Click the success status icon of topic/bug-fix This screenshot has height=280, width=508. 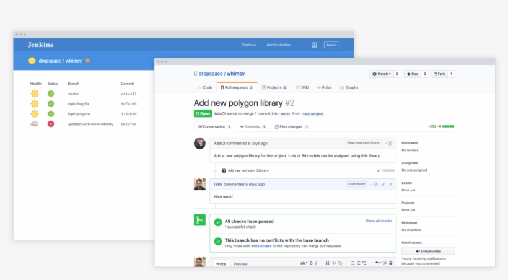click(51, 103)
